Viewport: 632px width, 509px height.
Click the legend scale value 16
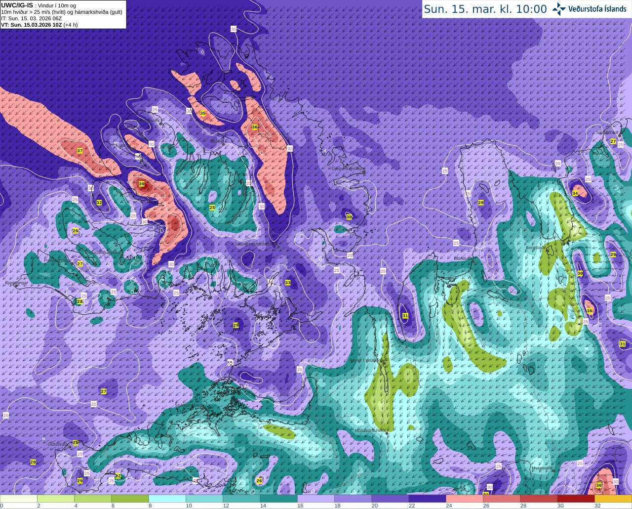pos(300,506)
